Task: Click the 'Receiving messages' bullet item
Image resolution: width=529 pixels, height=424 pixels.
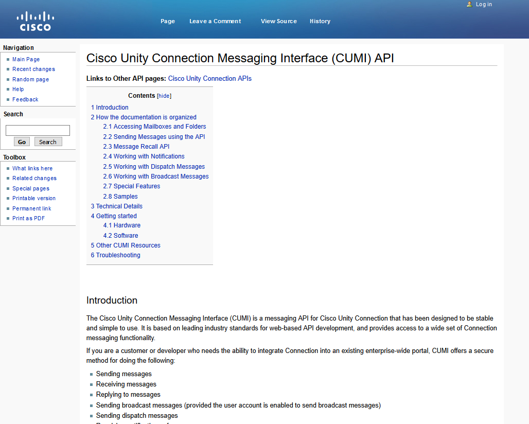Action: tap(126, 384)
